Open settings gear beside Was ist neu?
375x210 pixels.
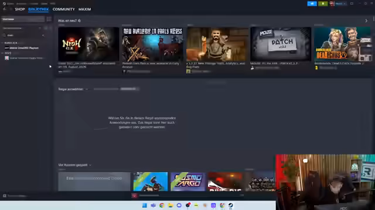tap(80, 21)
